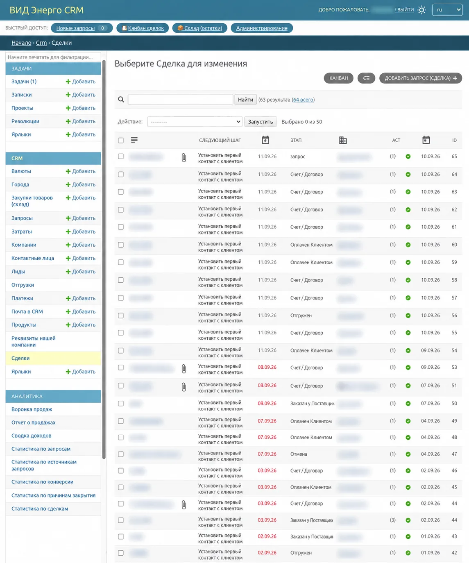Click the magnifier search icon
Viewport: 469px width, 563px height.
[x=121, y=100]
